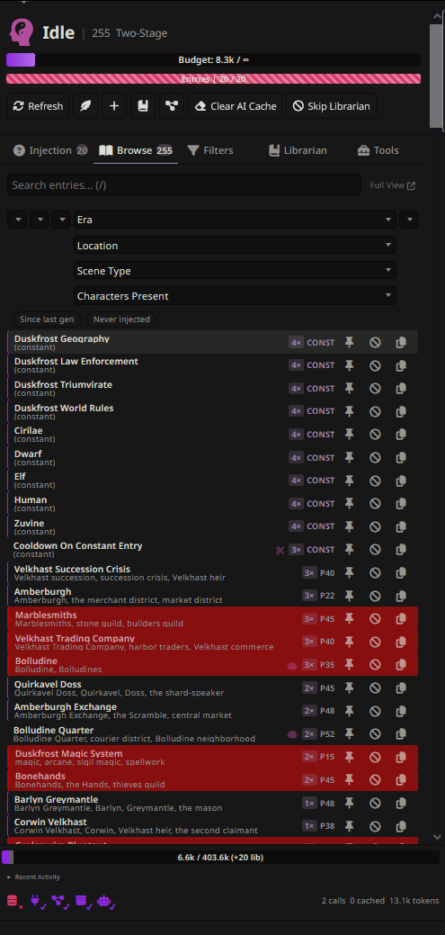The width and height of the screenshot is (445, 935).
Task: Click the book icon beside the plus button
Action: [143, 106]
